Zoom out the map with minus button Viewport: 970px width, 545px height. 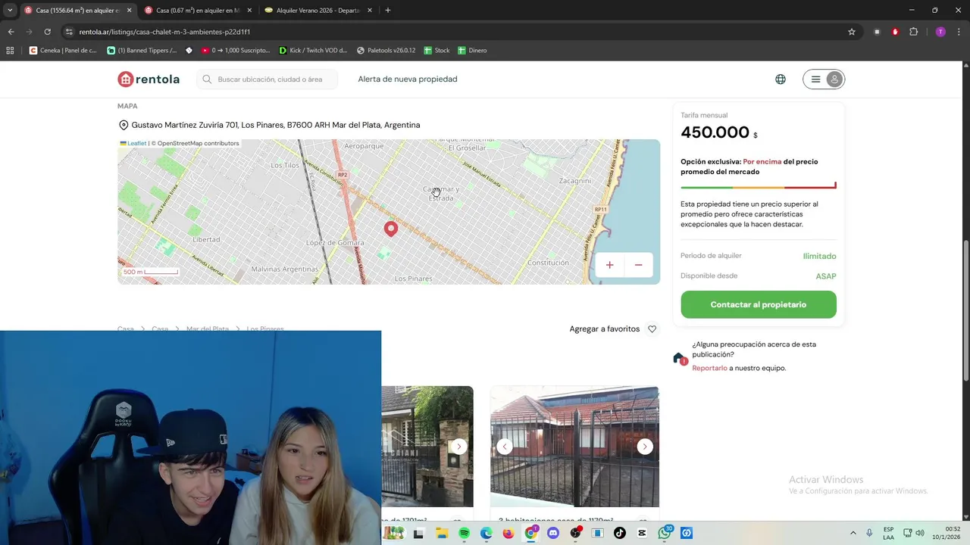[638, 265]
